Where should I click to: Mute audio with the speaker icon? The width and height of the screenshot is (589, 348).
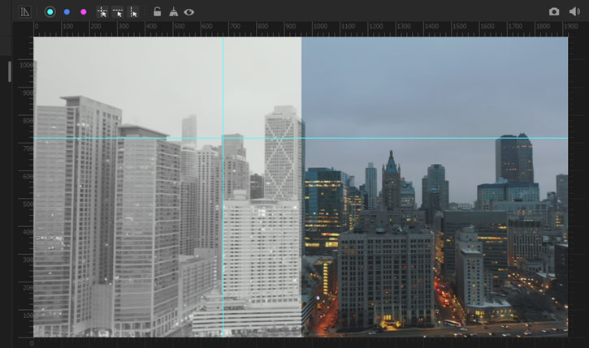[x=575, y=12]
